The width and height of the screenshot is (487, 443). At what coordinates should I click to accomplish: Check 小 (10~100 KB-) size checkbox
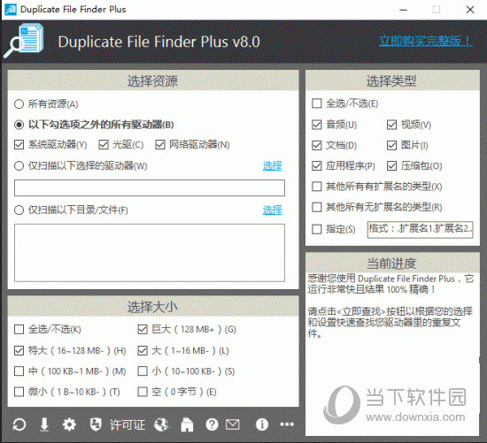coord(143,371)
